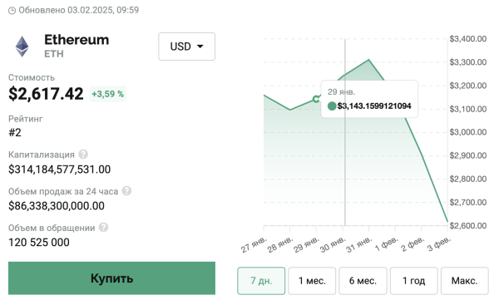499x305 pixels.
Task: Select the 7 дн. chart range
Action: [261, 281]
